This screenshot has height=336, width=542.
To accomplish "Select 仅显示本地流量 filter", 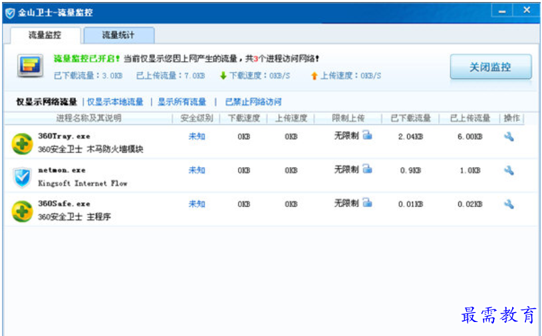I will [x=115, y=102].
